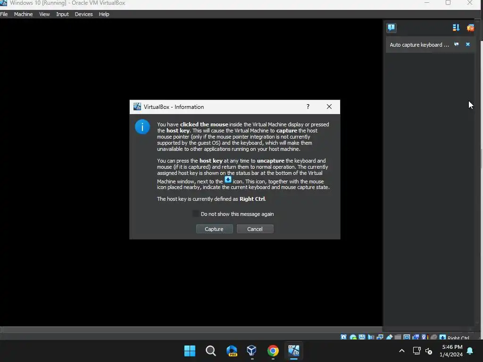The height and width of the screenshot is (362, 483).
Task: Click the virtualization features V status icon
Action: click(424, 337)
